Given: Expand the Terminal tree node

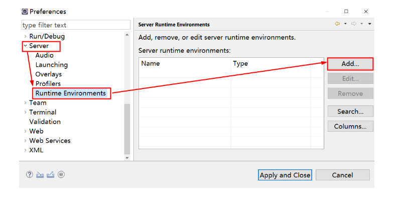Looking at the screenshot, I should click(x=26, y=112).
